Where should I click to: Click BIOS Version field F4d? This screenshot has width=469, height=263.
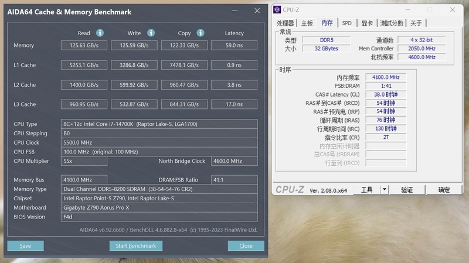pyautogui.click(x=159, y=217)
